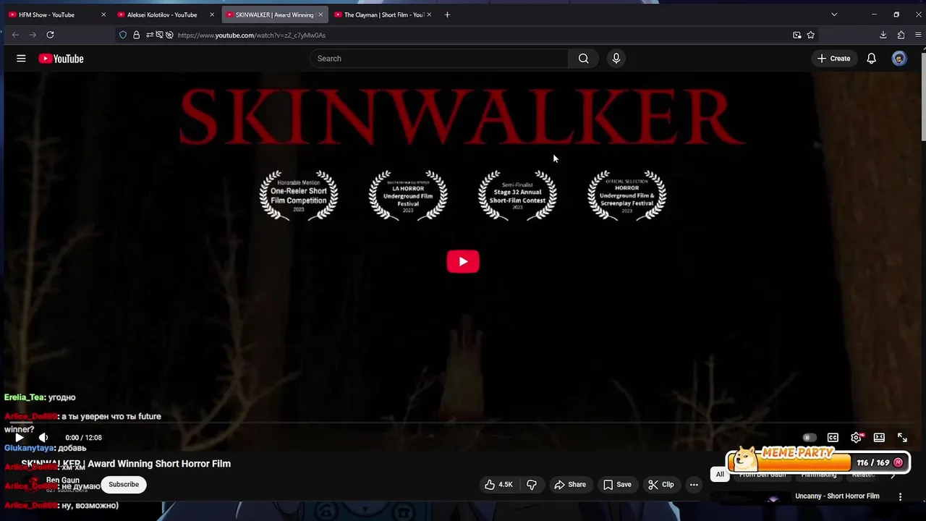The height and width of the screenshot is (521, 926).
Task: Expand filter chips with right chevron
Action: click(x=892, y=475)
